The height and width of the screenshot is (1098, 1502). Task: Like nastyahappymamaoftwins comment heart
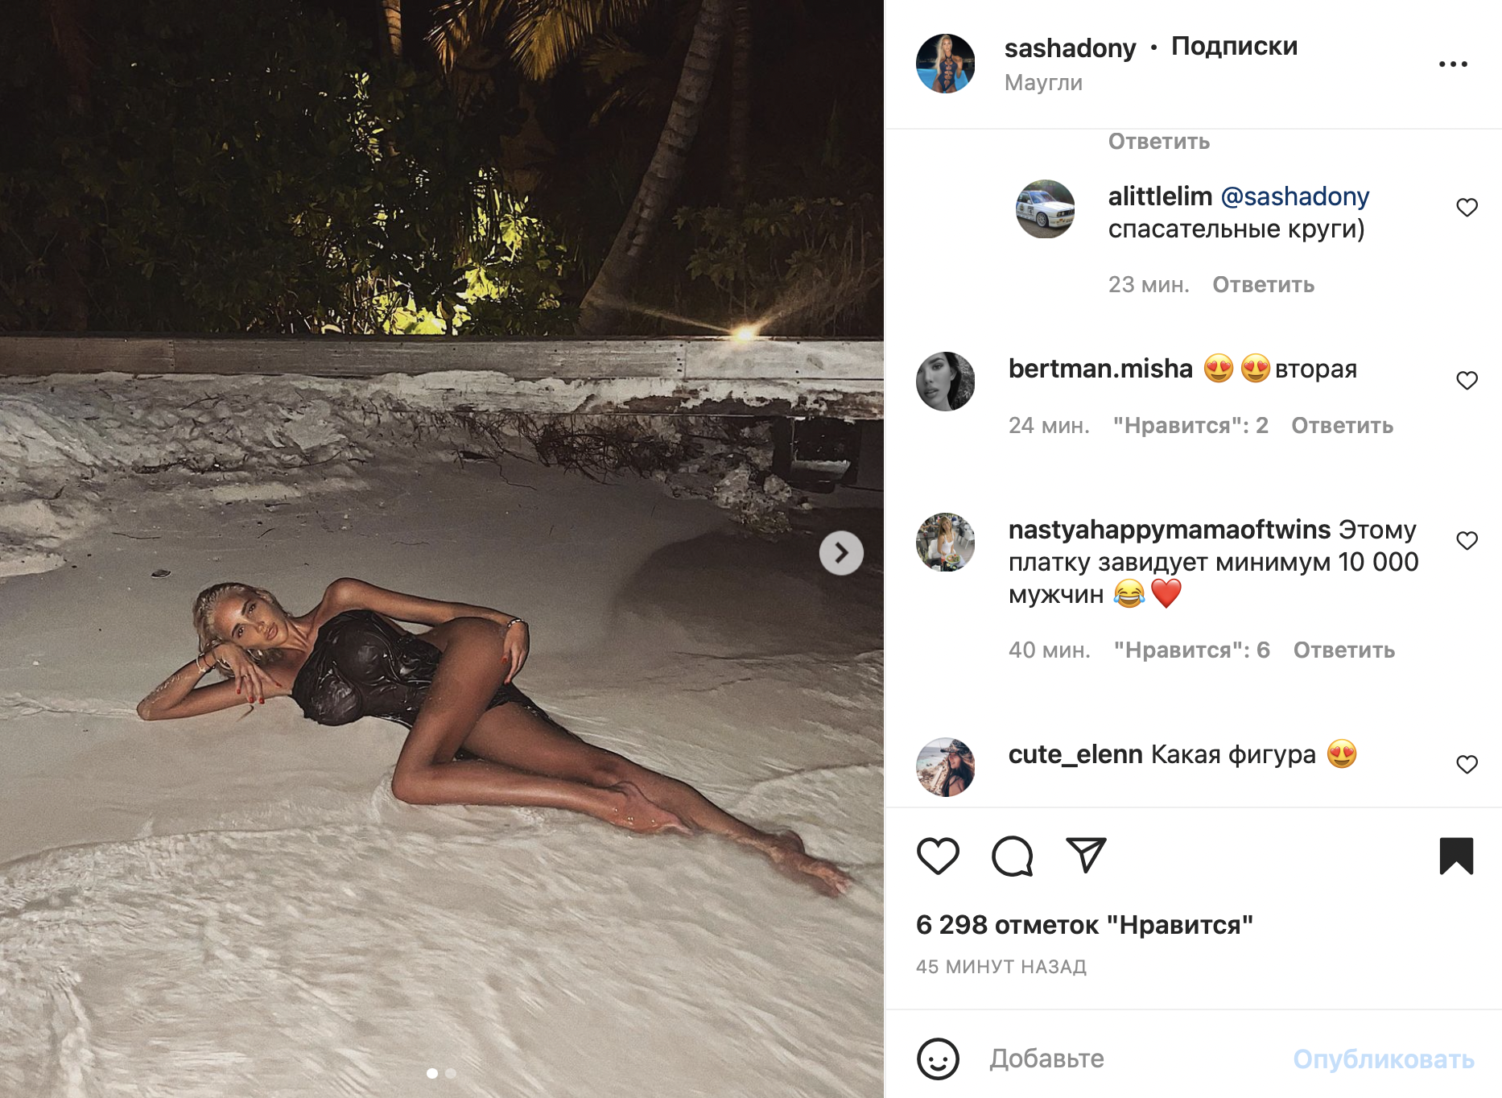tap(1467, 541)
